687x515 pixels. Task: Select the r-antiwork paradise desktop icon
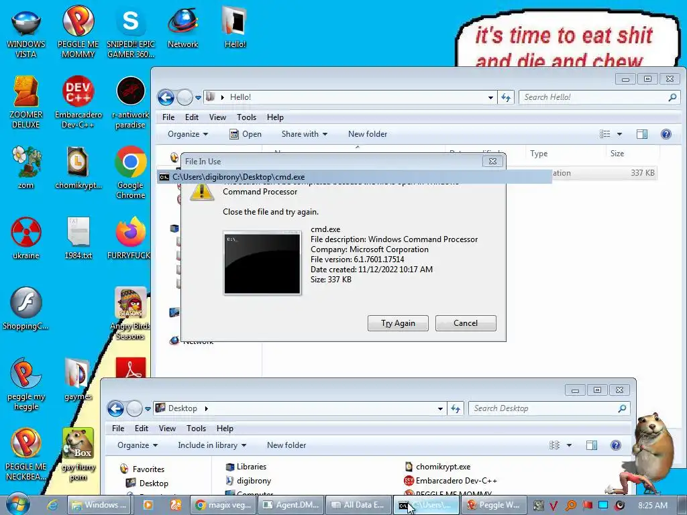click(131, 102)
